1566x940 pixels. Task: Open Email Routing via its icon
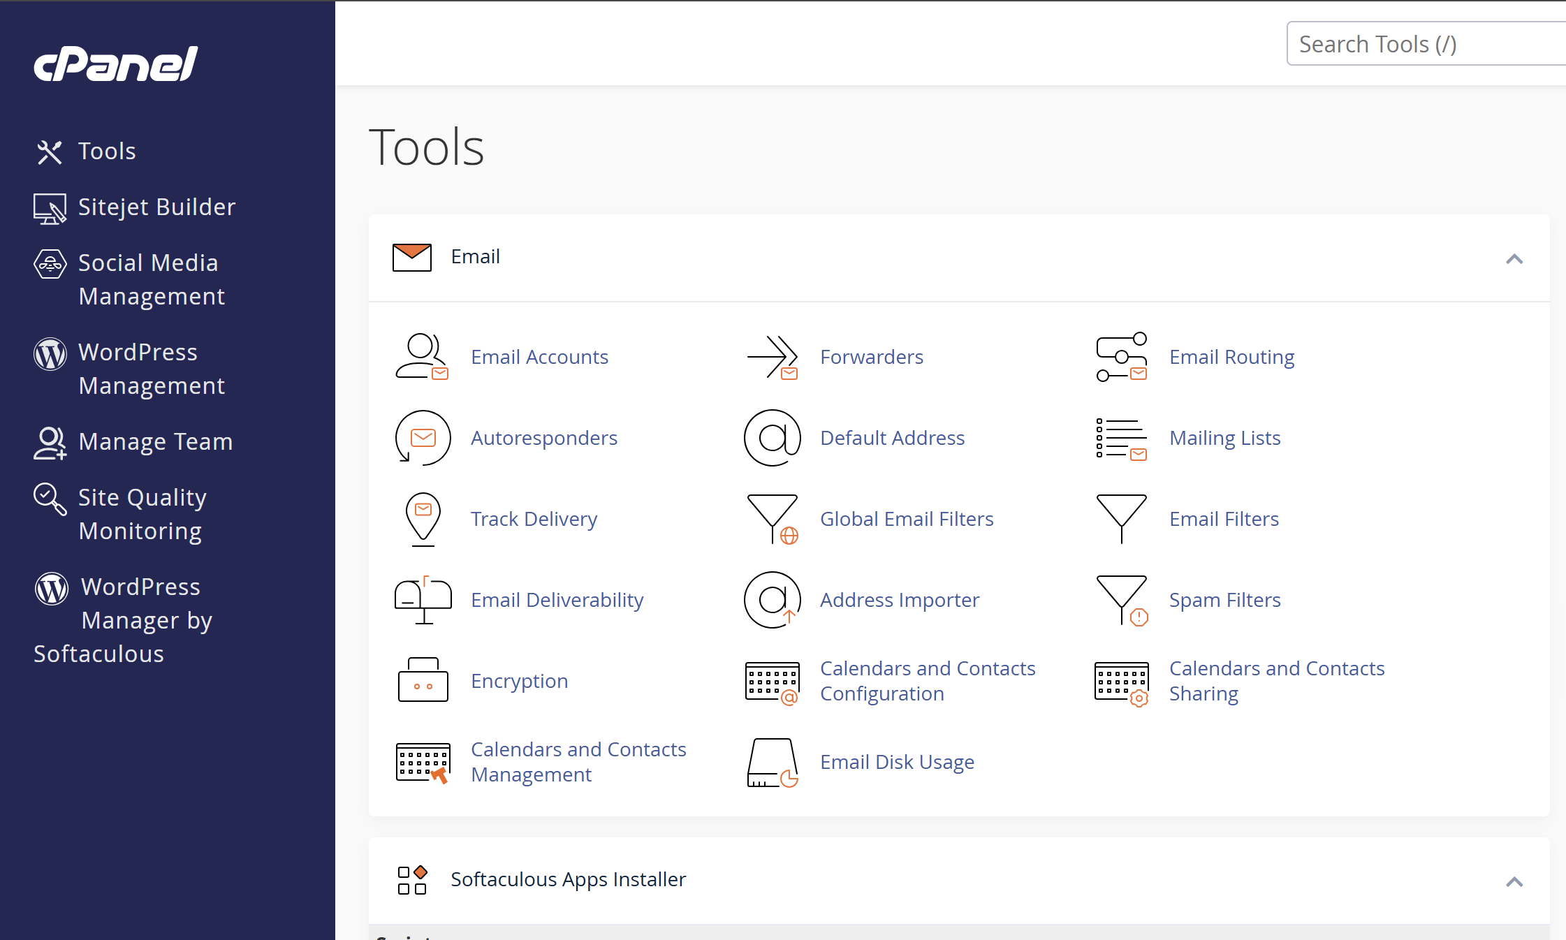coord(1120,357)
